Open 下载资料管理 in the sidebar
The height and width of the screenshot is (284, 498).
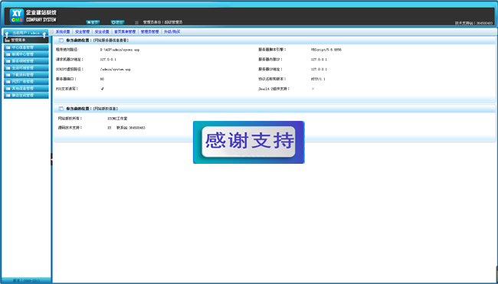click(x=26, y=75)
